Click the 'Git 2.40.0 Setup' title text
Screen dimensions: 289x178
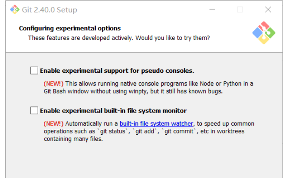tap(49, 10)
